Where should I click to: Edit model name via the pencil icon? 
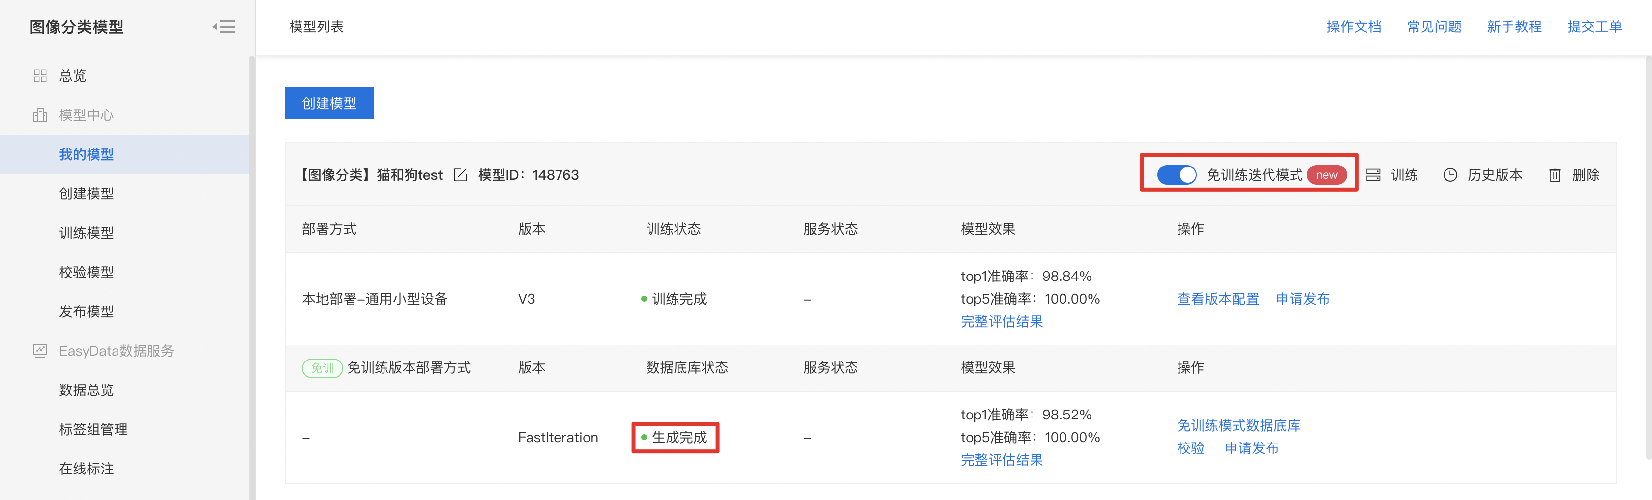pyautogui.click(x=461, y=175)
